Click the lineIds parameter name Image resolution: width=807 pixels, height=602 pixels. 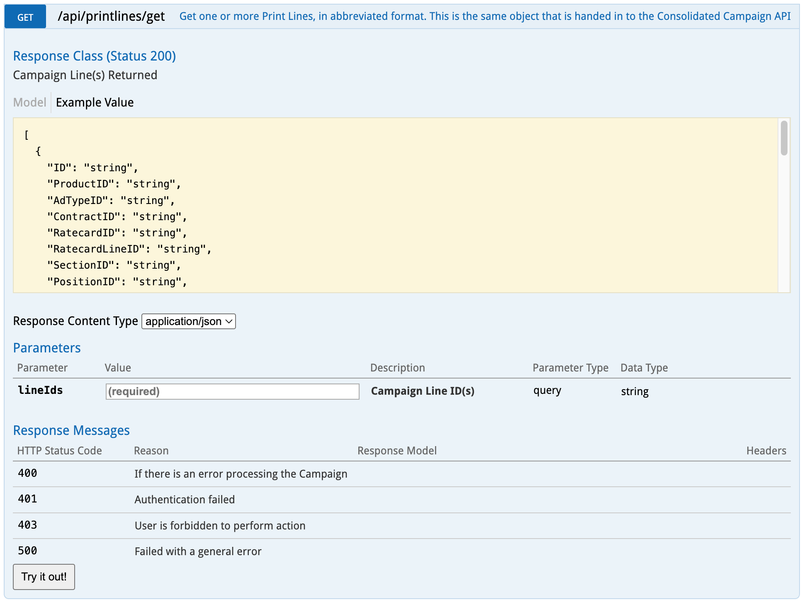40,390
